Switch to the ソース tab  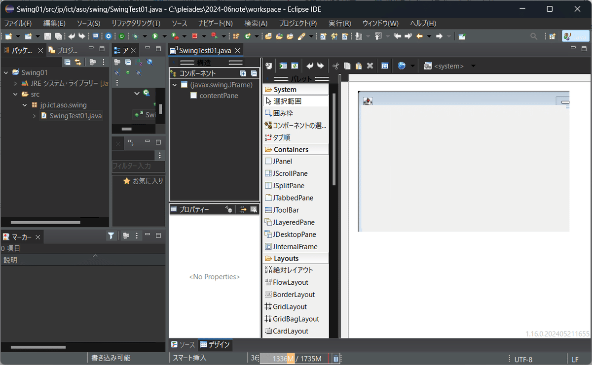pyautogui.click(x=184, y=344)
